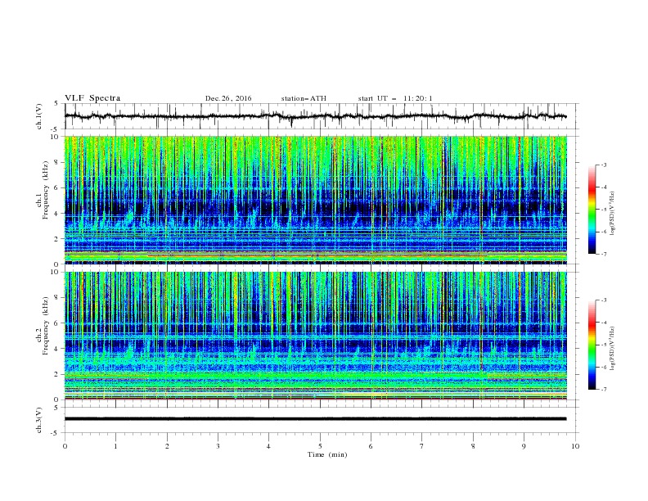Click the ch.1 color bar "log(PSD)" label
Viewport: 648px width, 501px height.
tap(612, 214)
